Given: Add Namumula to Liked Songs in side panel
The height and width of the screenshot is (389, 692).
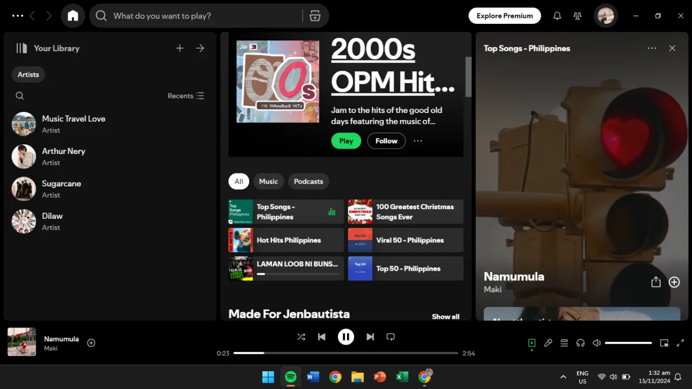Looking at the screenshot, I should tap(674, 282).
